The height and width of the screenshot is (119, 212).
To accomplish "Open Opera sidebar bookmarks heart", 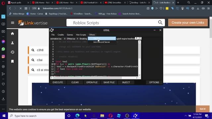I will [x=3, y=84].
